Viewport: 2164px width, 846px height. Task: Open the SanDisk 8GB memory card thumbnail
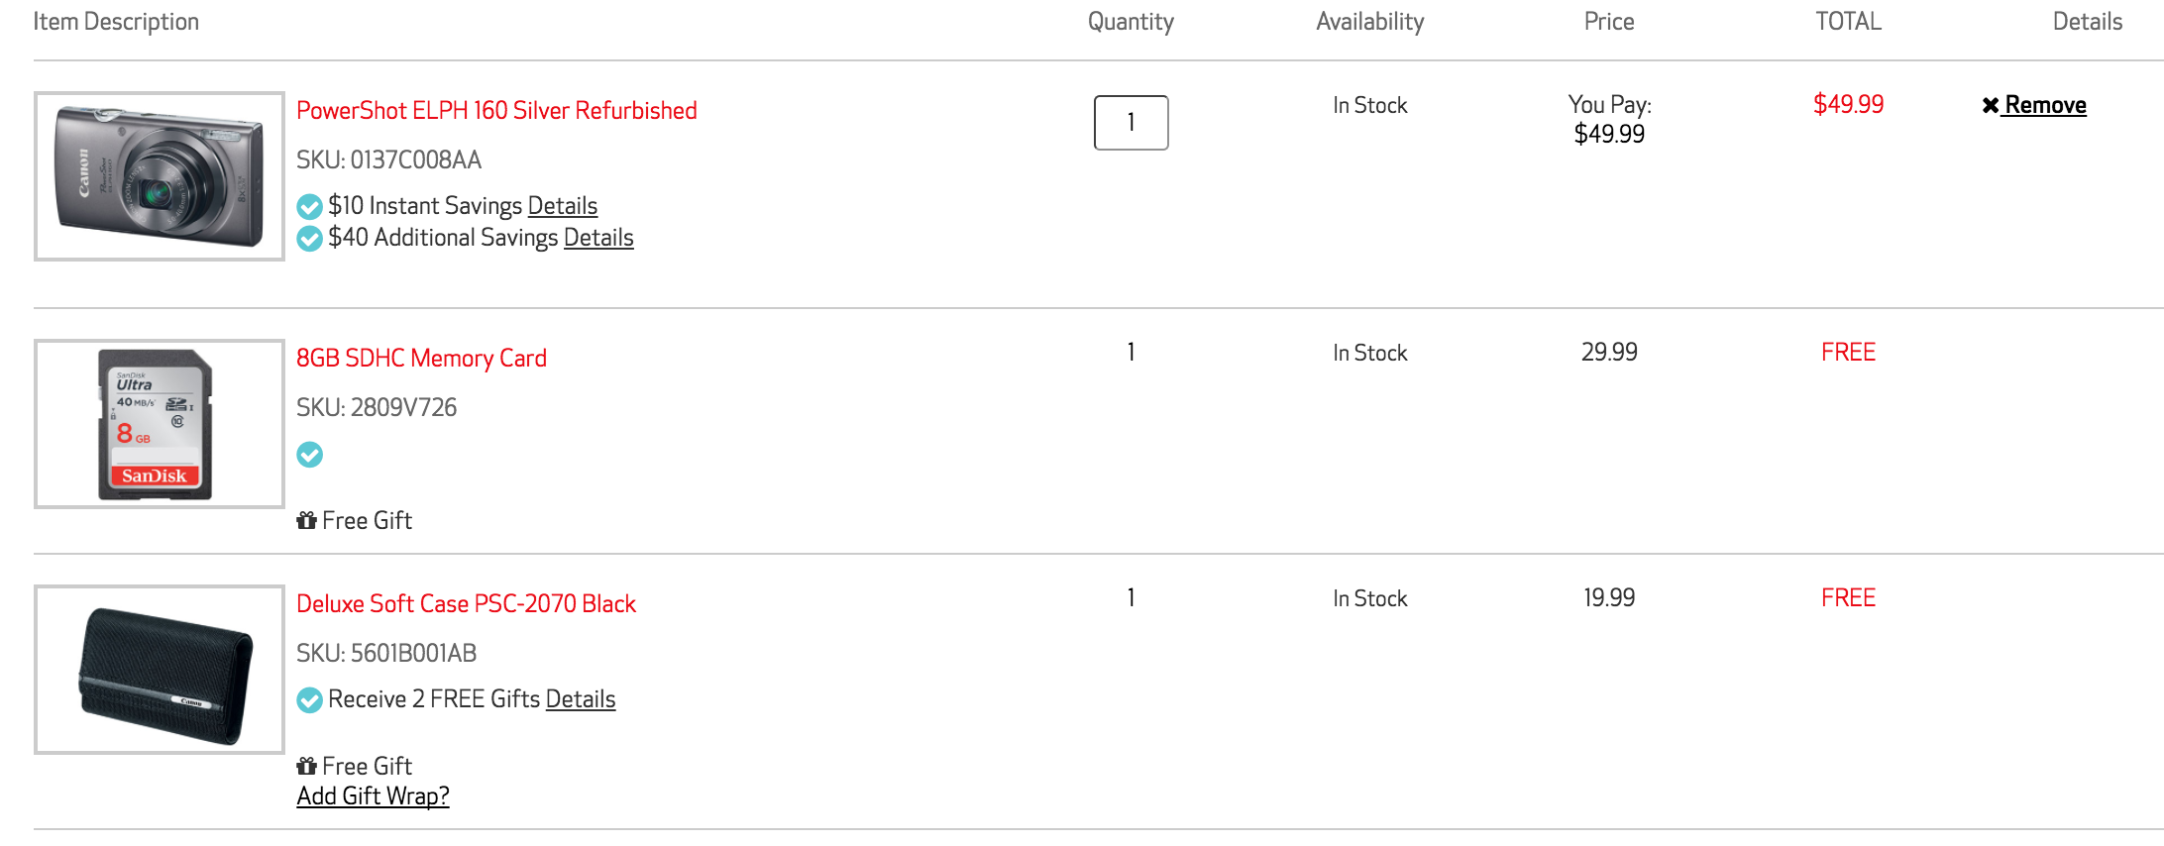tap(160, 424)
